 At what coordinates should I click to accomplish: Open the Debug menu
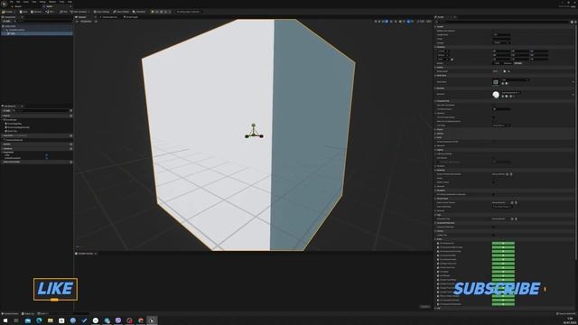point(42,2)
